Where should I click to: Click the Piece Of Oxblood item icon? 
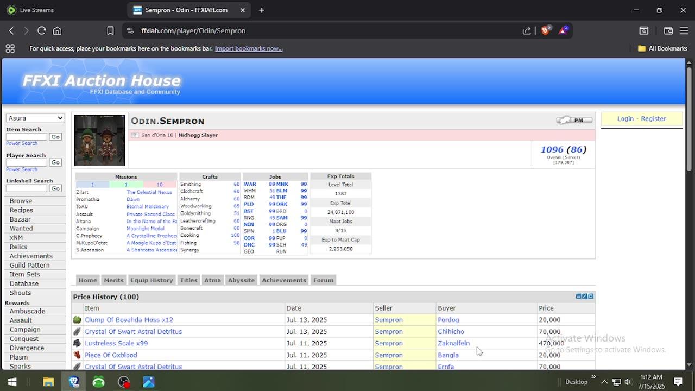point(77,355)
